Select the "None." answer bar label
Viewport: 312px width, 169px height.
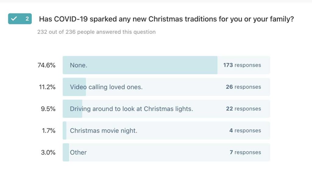(x=78, y=65)
